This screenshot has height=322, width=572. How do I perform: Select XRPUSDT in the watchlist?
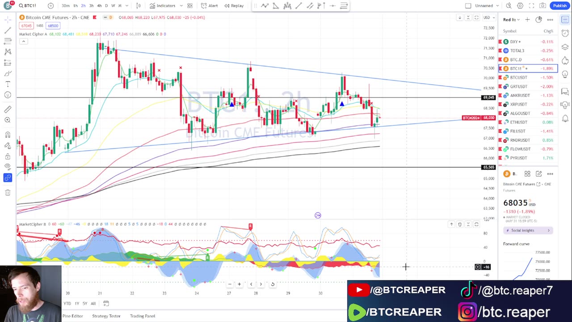tap(528, 104)
